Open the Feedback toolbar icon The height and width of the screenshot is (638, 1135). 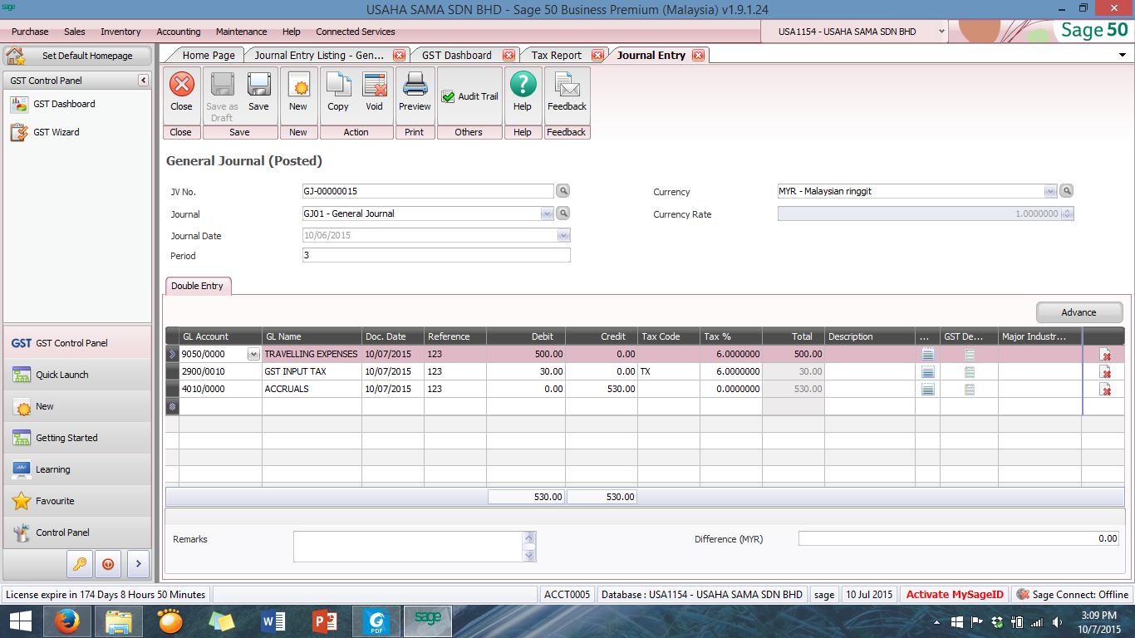(x=567, y=91)
